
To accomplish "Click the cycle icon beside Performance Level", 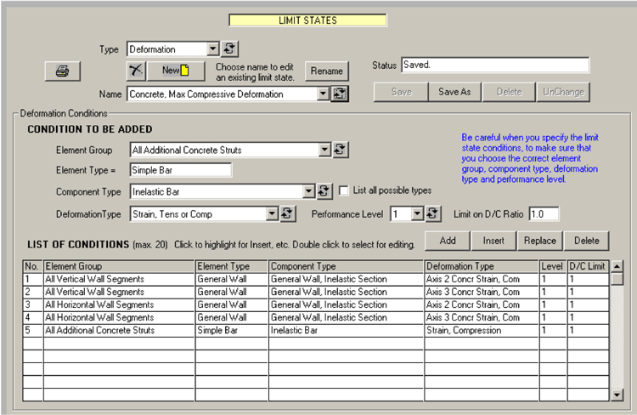I will coord(432,213).
